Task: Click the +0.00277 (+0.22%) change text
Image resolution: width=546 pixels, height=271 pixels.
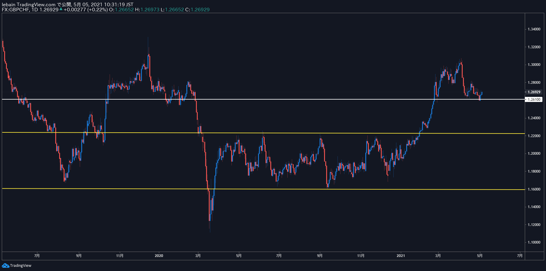Action: [x=85, y=10]
